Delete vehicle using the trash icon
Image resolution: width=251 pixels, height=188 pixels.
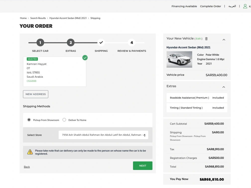[x=206, y=39]
